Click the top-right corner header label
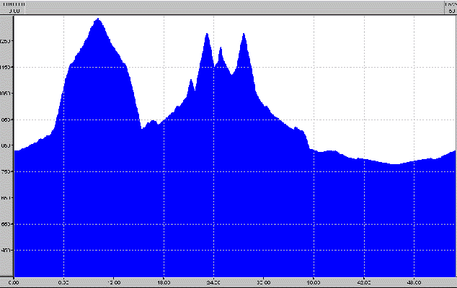This screenshot has height=288, width=457. point(451,7)
